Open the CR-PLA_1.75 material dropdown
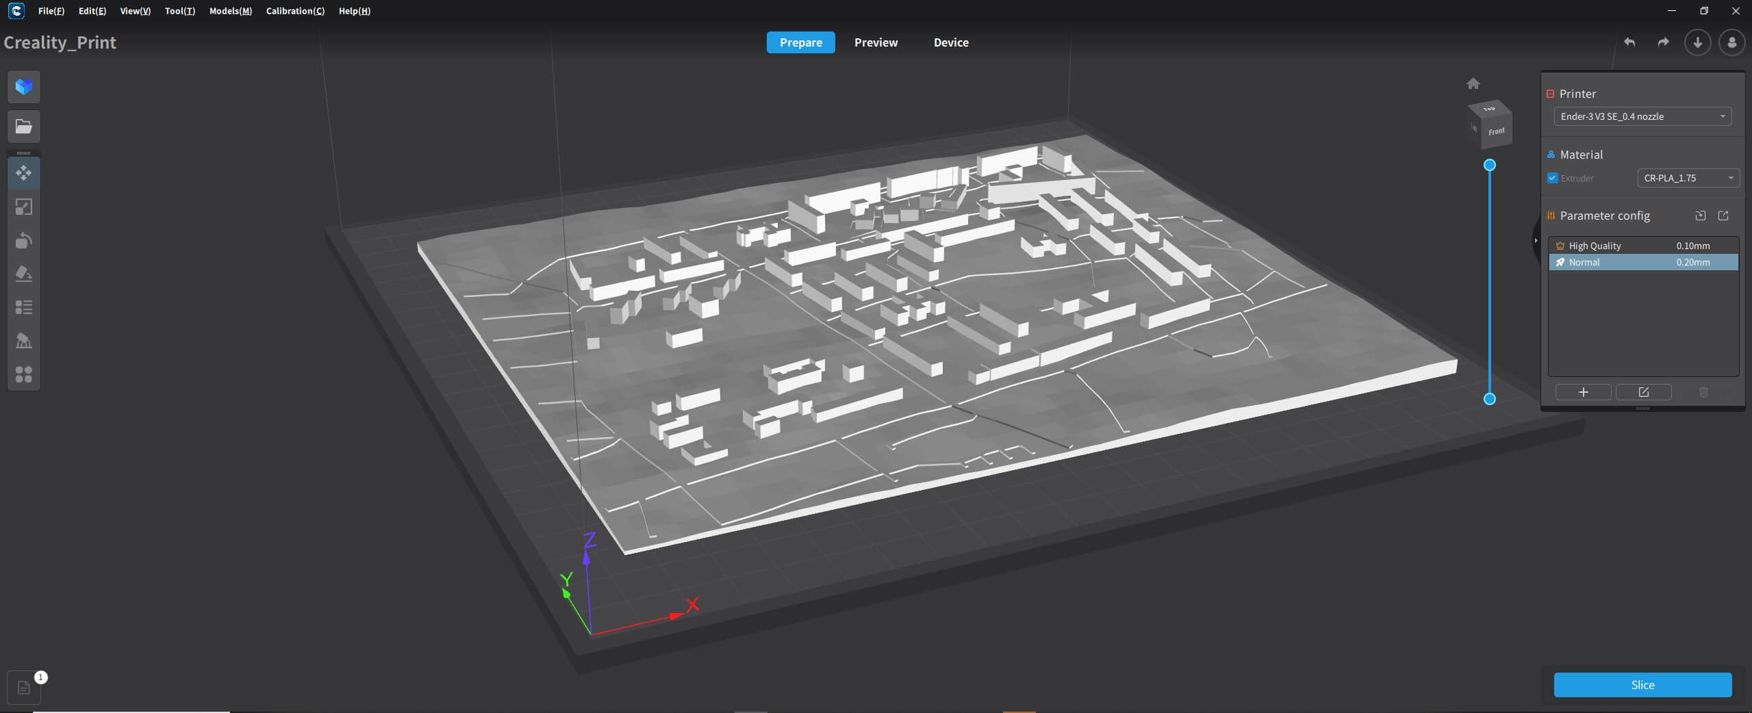This screenshot has height=713, width=1752. [1688, 178]
